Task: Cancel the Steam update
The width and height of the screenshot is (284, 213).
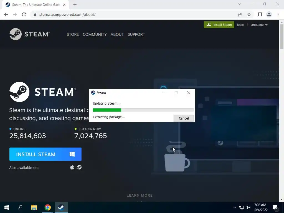Action: tap(184, 118)
